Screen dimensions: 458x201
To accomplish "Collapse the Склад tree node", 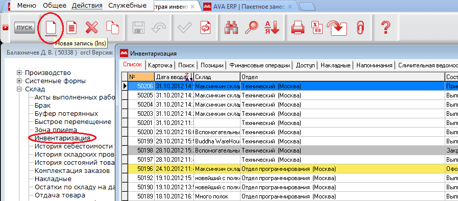I will click(19, 89).
